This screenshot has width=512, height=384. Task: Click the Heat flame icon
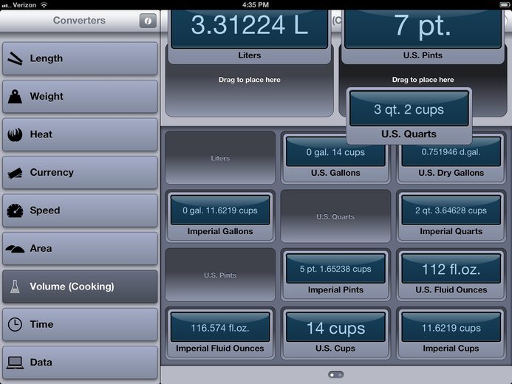(x=15, y=134)
